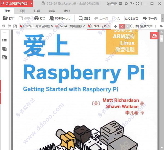Go to previous page with 上一页
This screenshot has width=164, height=150.
tap(101, 18)
